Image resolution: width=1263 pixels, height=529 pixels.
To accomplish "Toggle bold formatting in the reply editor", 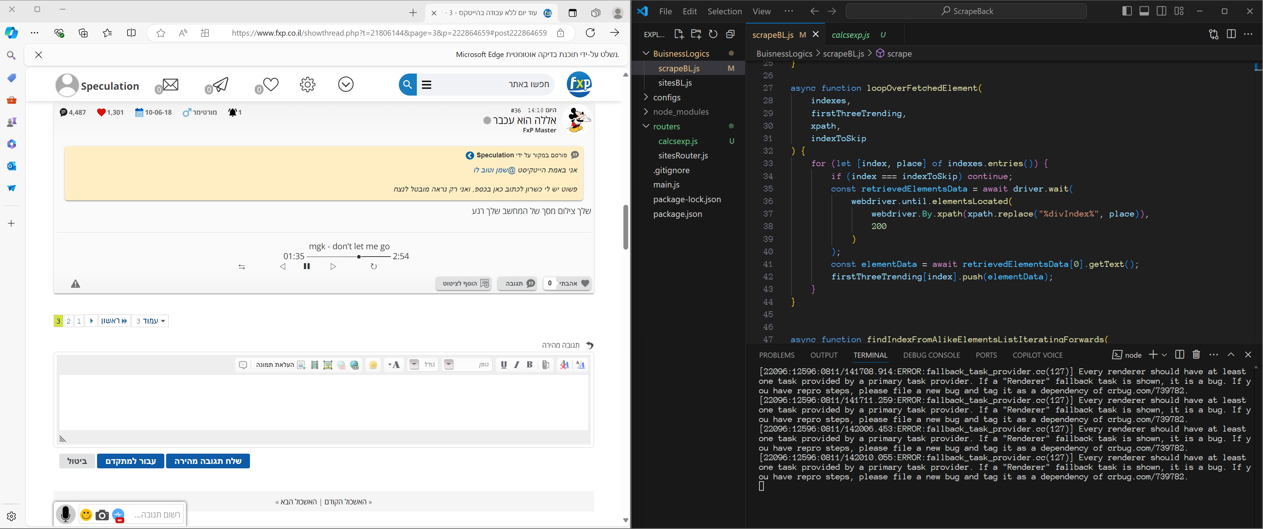I will coord(530,364).
